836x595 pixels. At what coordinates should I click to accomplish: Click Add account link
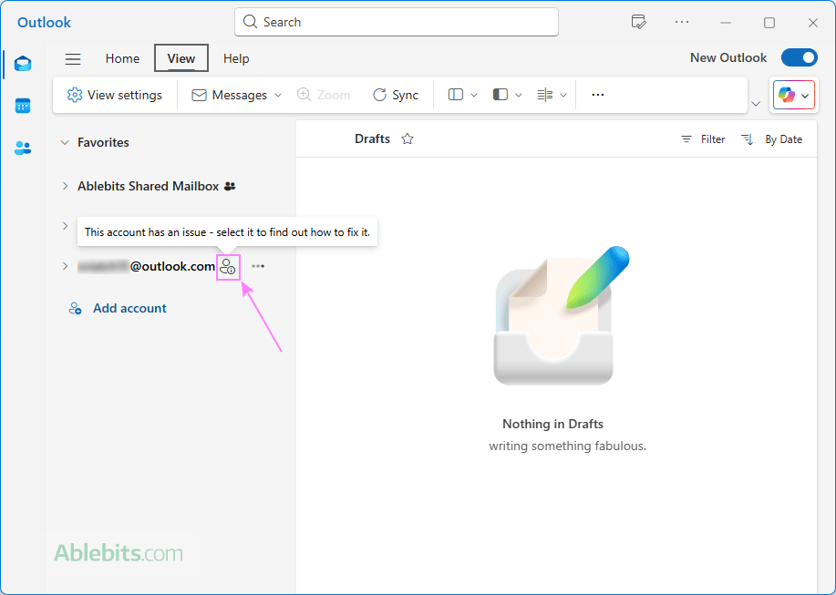click(118, 308)
